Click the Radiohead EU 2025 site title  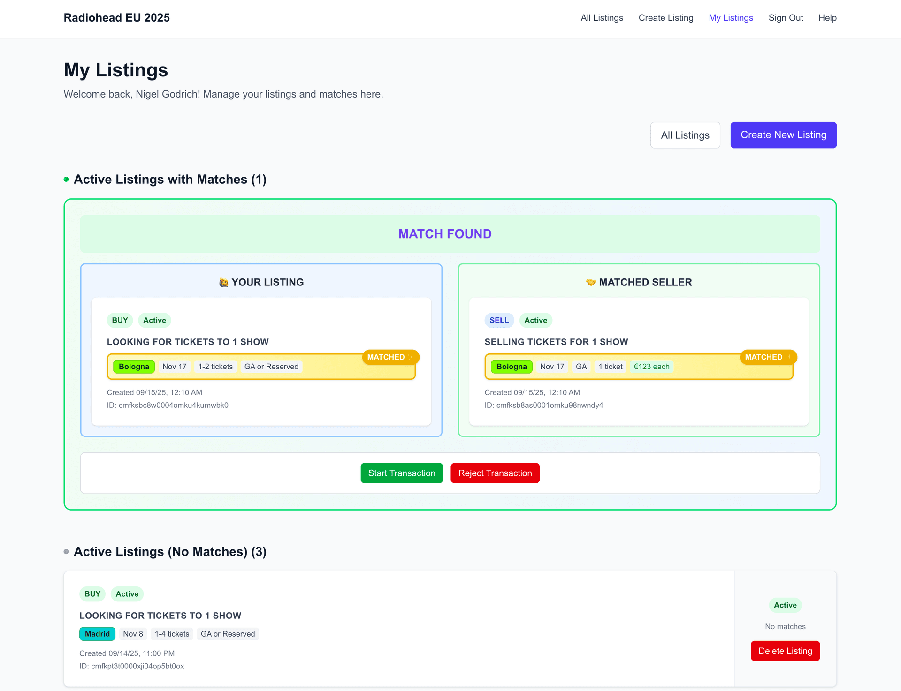pyautogui.click(x=116, y=18)
